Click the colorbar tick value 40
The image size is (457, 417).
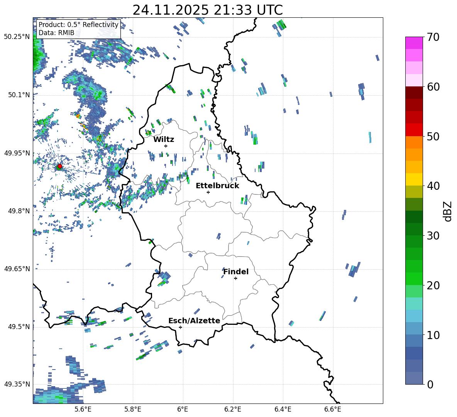(433, 186)
